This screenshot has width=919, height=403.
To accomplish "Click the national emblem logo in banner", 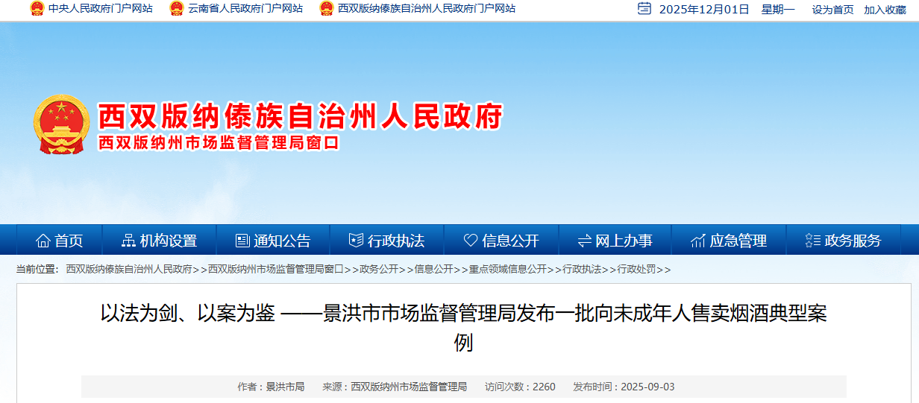I will (x=62, y=124).
